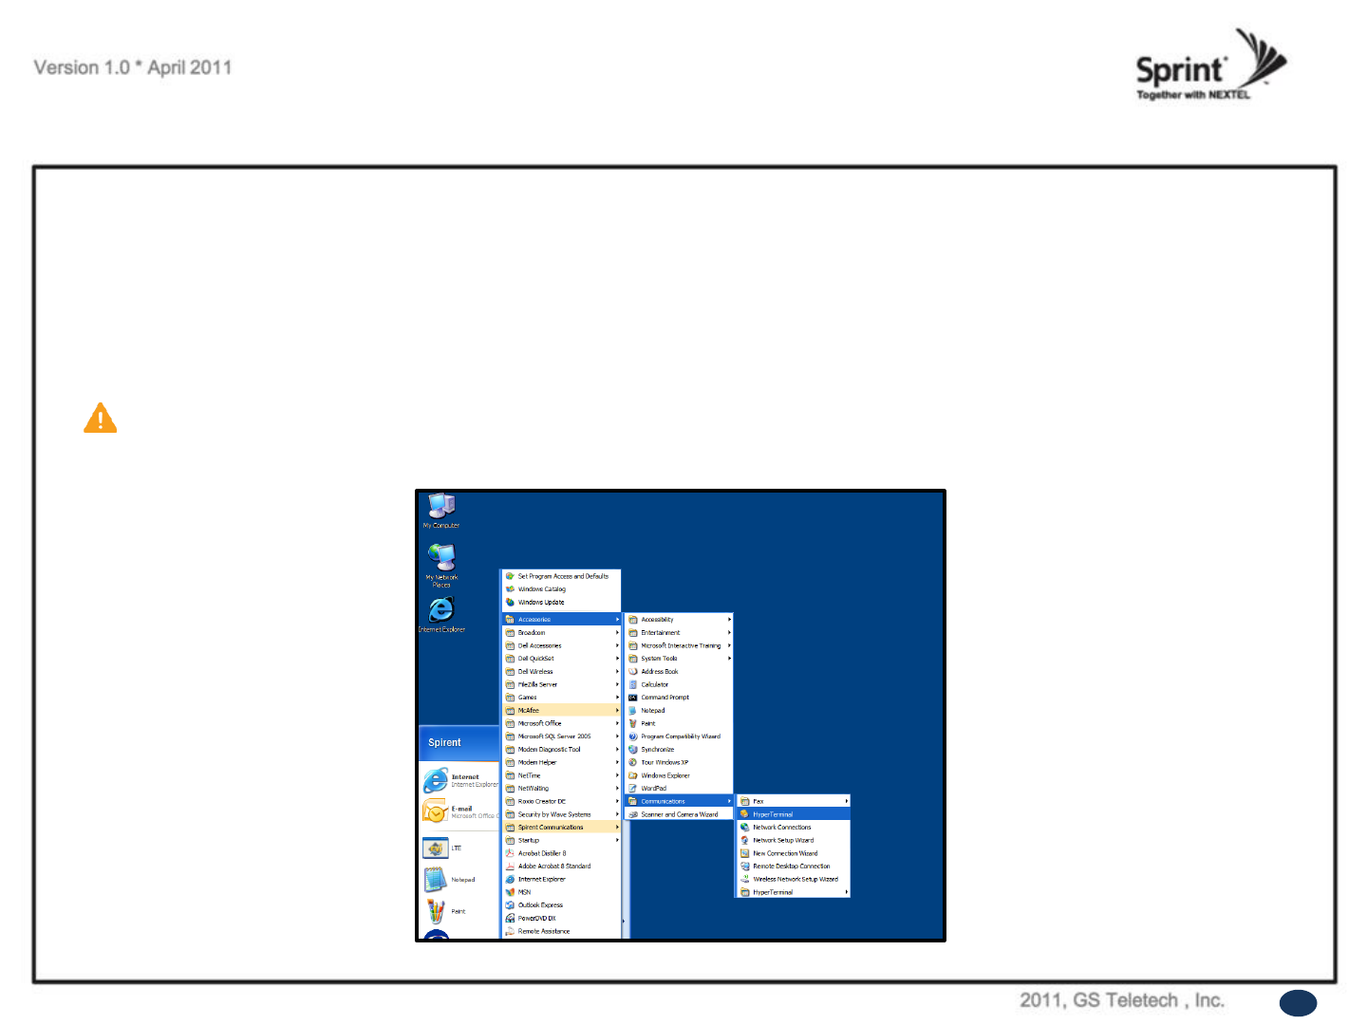Viewport: 1367px width, 1025px height.
Task: Expand the Broadcom submenu arrow
Action: 617,633
